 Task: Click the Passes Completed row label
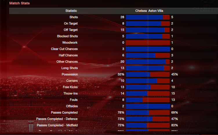click(64, 112)
